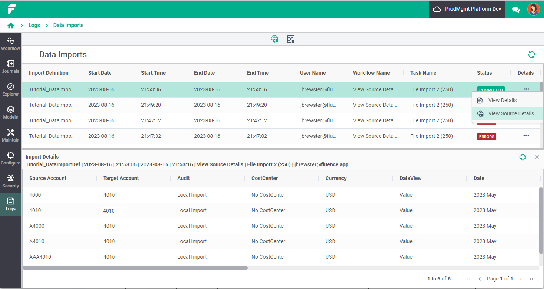Download the import details data
The image size is (544, 289).
(523, 157)
